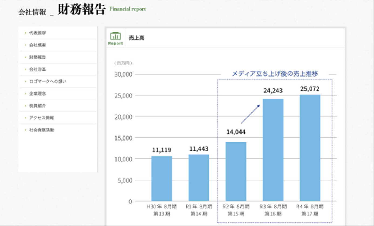This screenshot has width=374, height=226.
Task: Click the R3年 8月期 第16期 label
Action: [x=273, y=210]
